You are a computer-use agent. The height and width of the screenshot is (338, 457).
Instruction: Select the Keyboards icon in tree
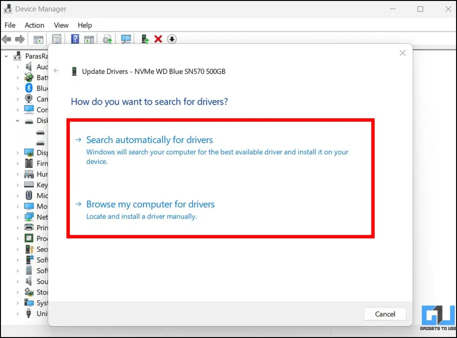tap(29, 184)
